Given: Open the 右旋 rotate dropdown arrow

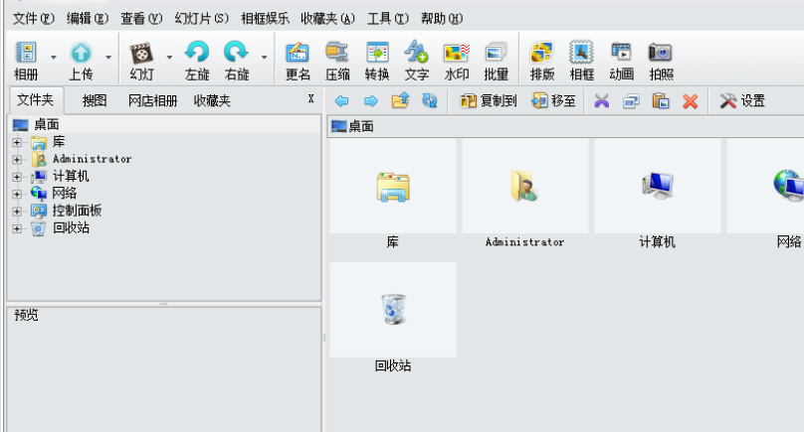Looking at the screenshot, I should point(264,57).
